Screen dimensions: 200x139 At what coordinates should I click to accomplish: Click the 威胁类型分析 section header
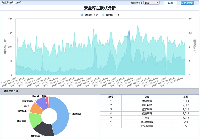(x=11, y=91)
